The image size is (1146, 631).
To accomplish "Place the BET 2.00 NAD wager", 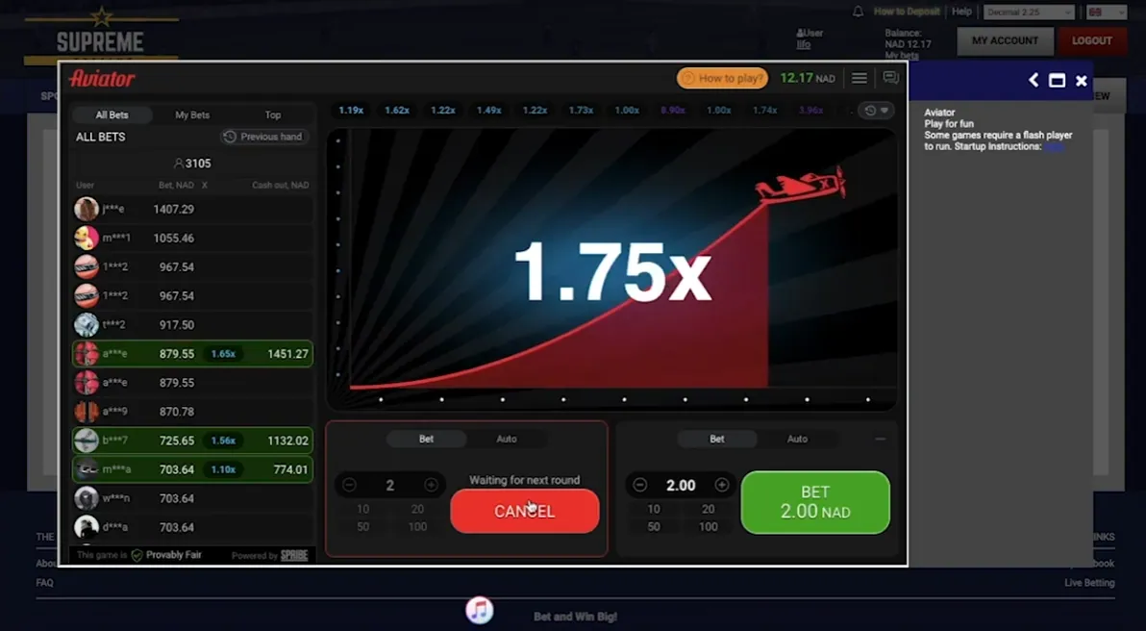I will [815, 502].
